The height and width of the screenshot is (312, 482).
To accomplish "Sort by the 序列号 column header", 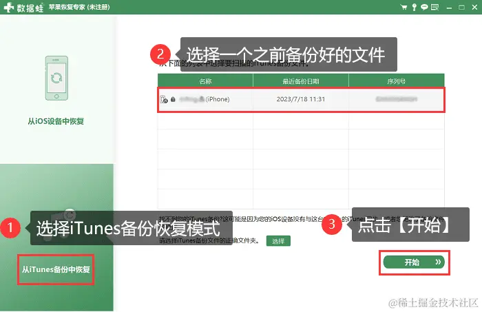I will click(397, 81).
